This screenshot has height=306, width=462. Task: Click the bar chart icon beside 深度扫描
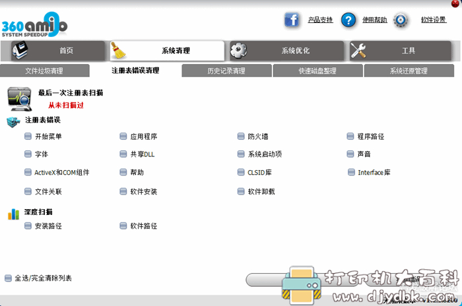pyautogui.click(x=14, y=214)
